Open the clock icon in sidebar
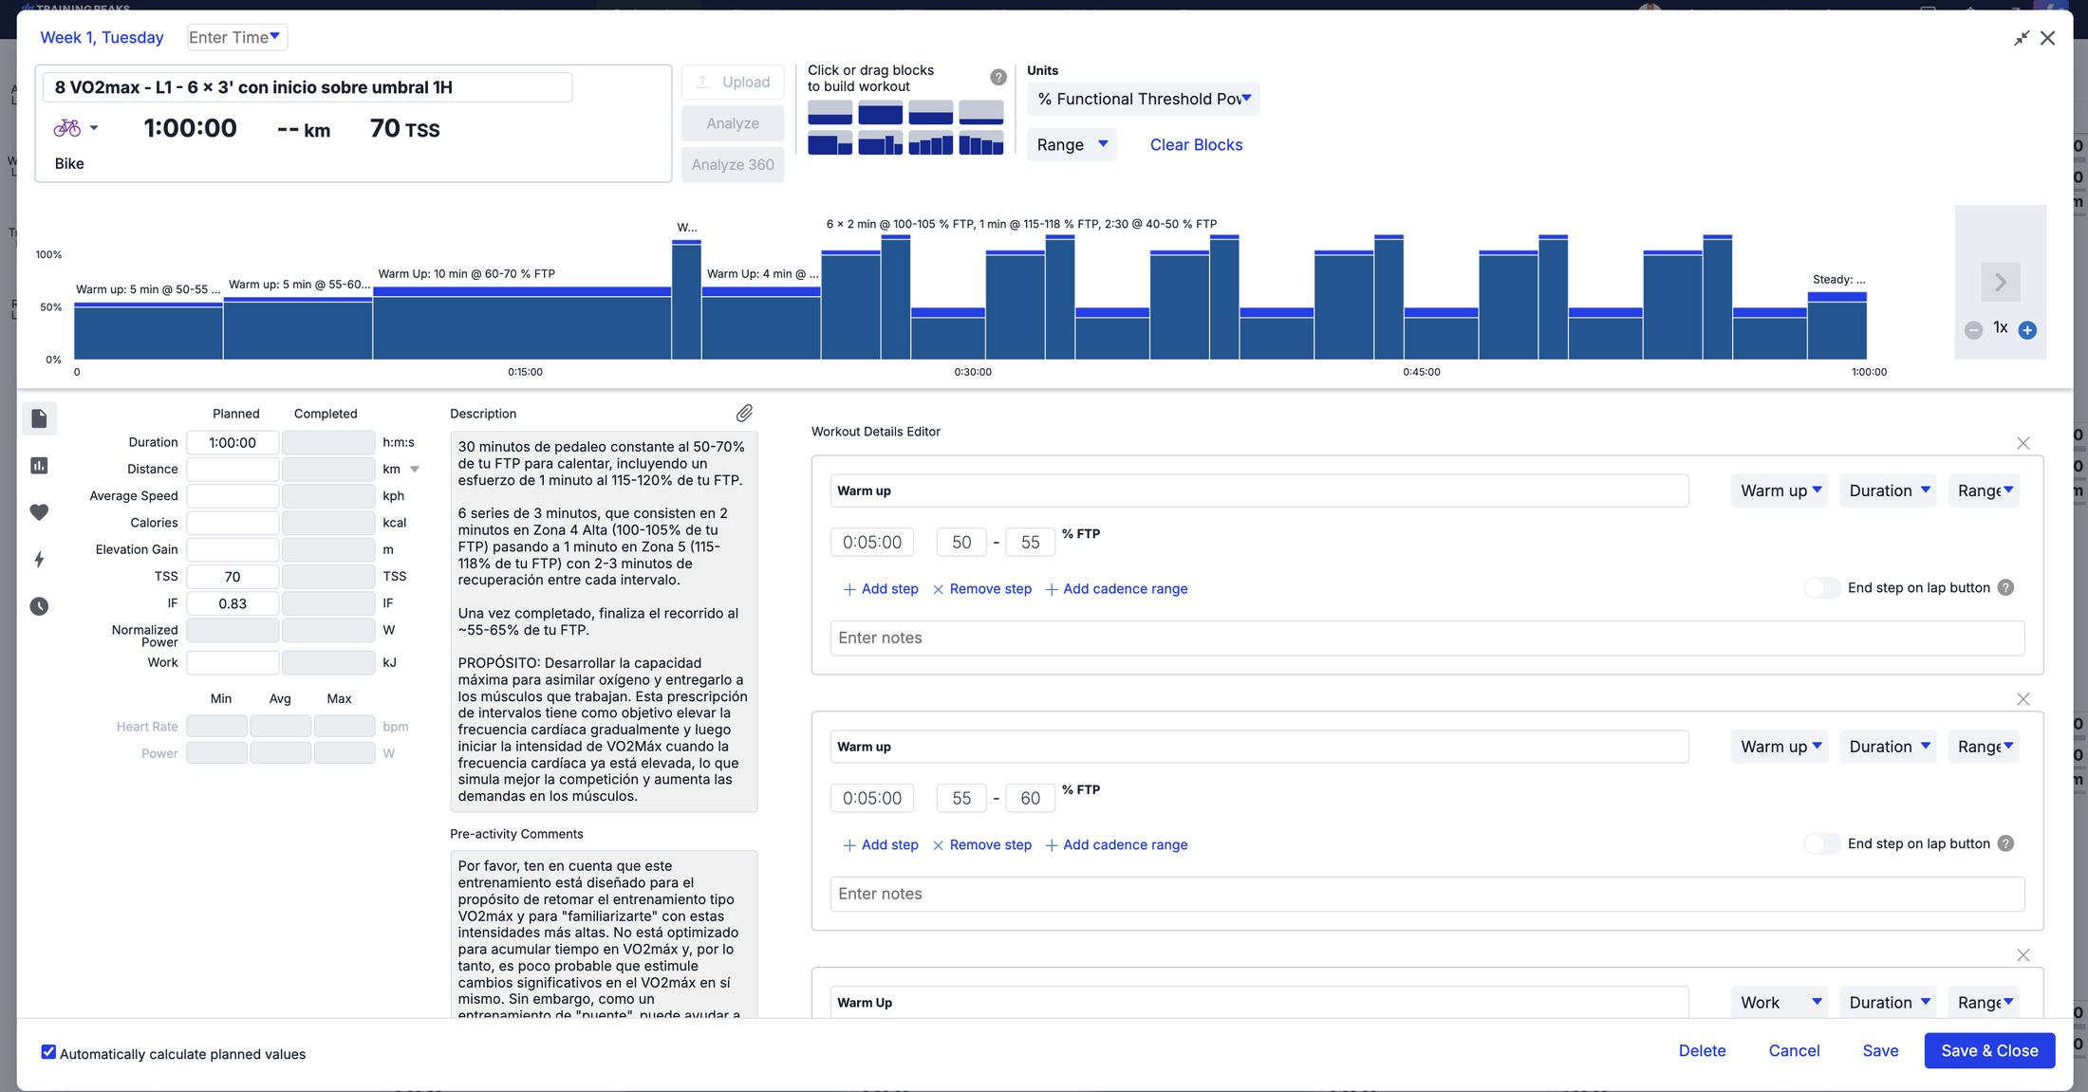Image resolution: width=2088 pixels, height=1092 pixels. click(x=39, y=606)
